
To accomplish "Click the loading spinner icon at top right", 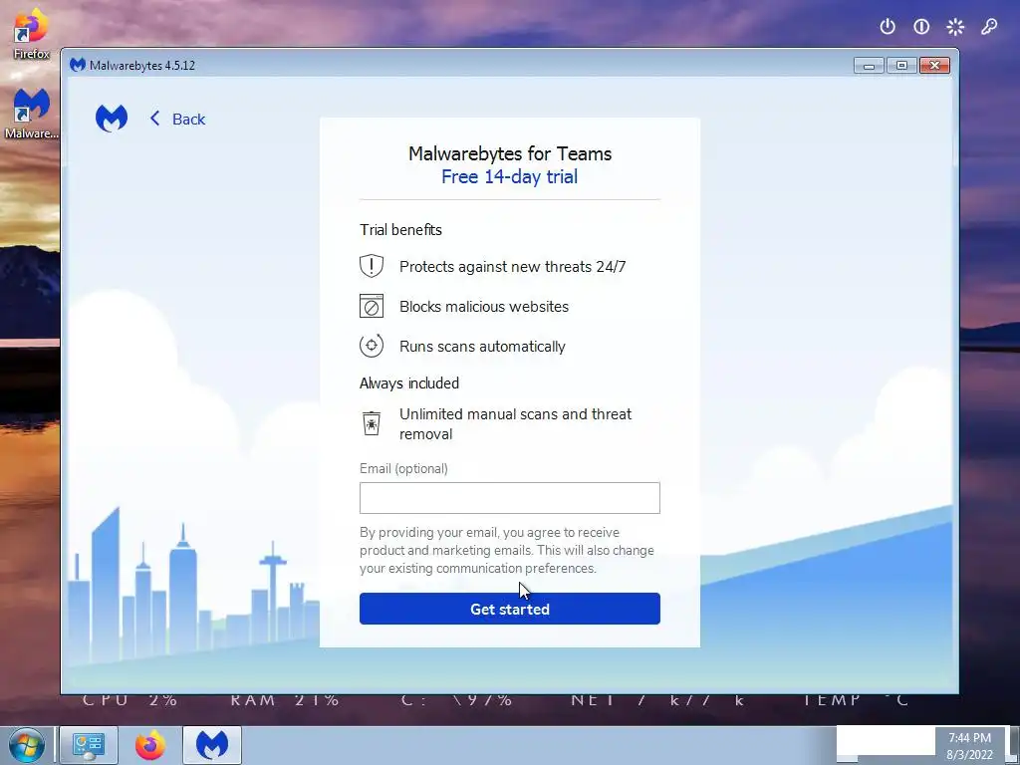I will (x=955, y=27).
